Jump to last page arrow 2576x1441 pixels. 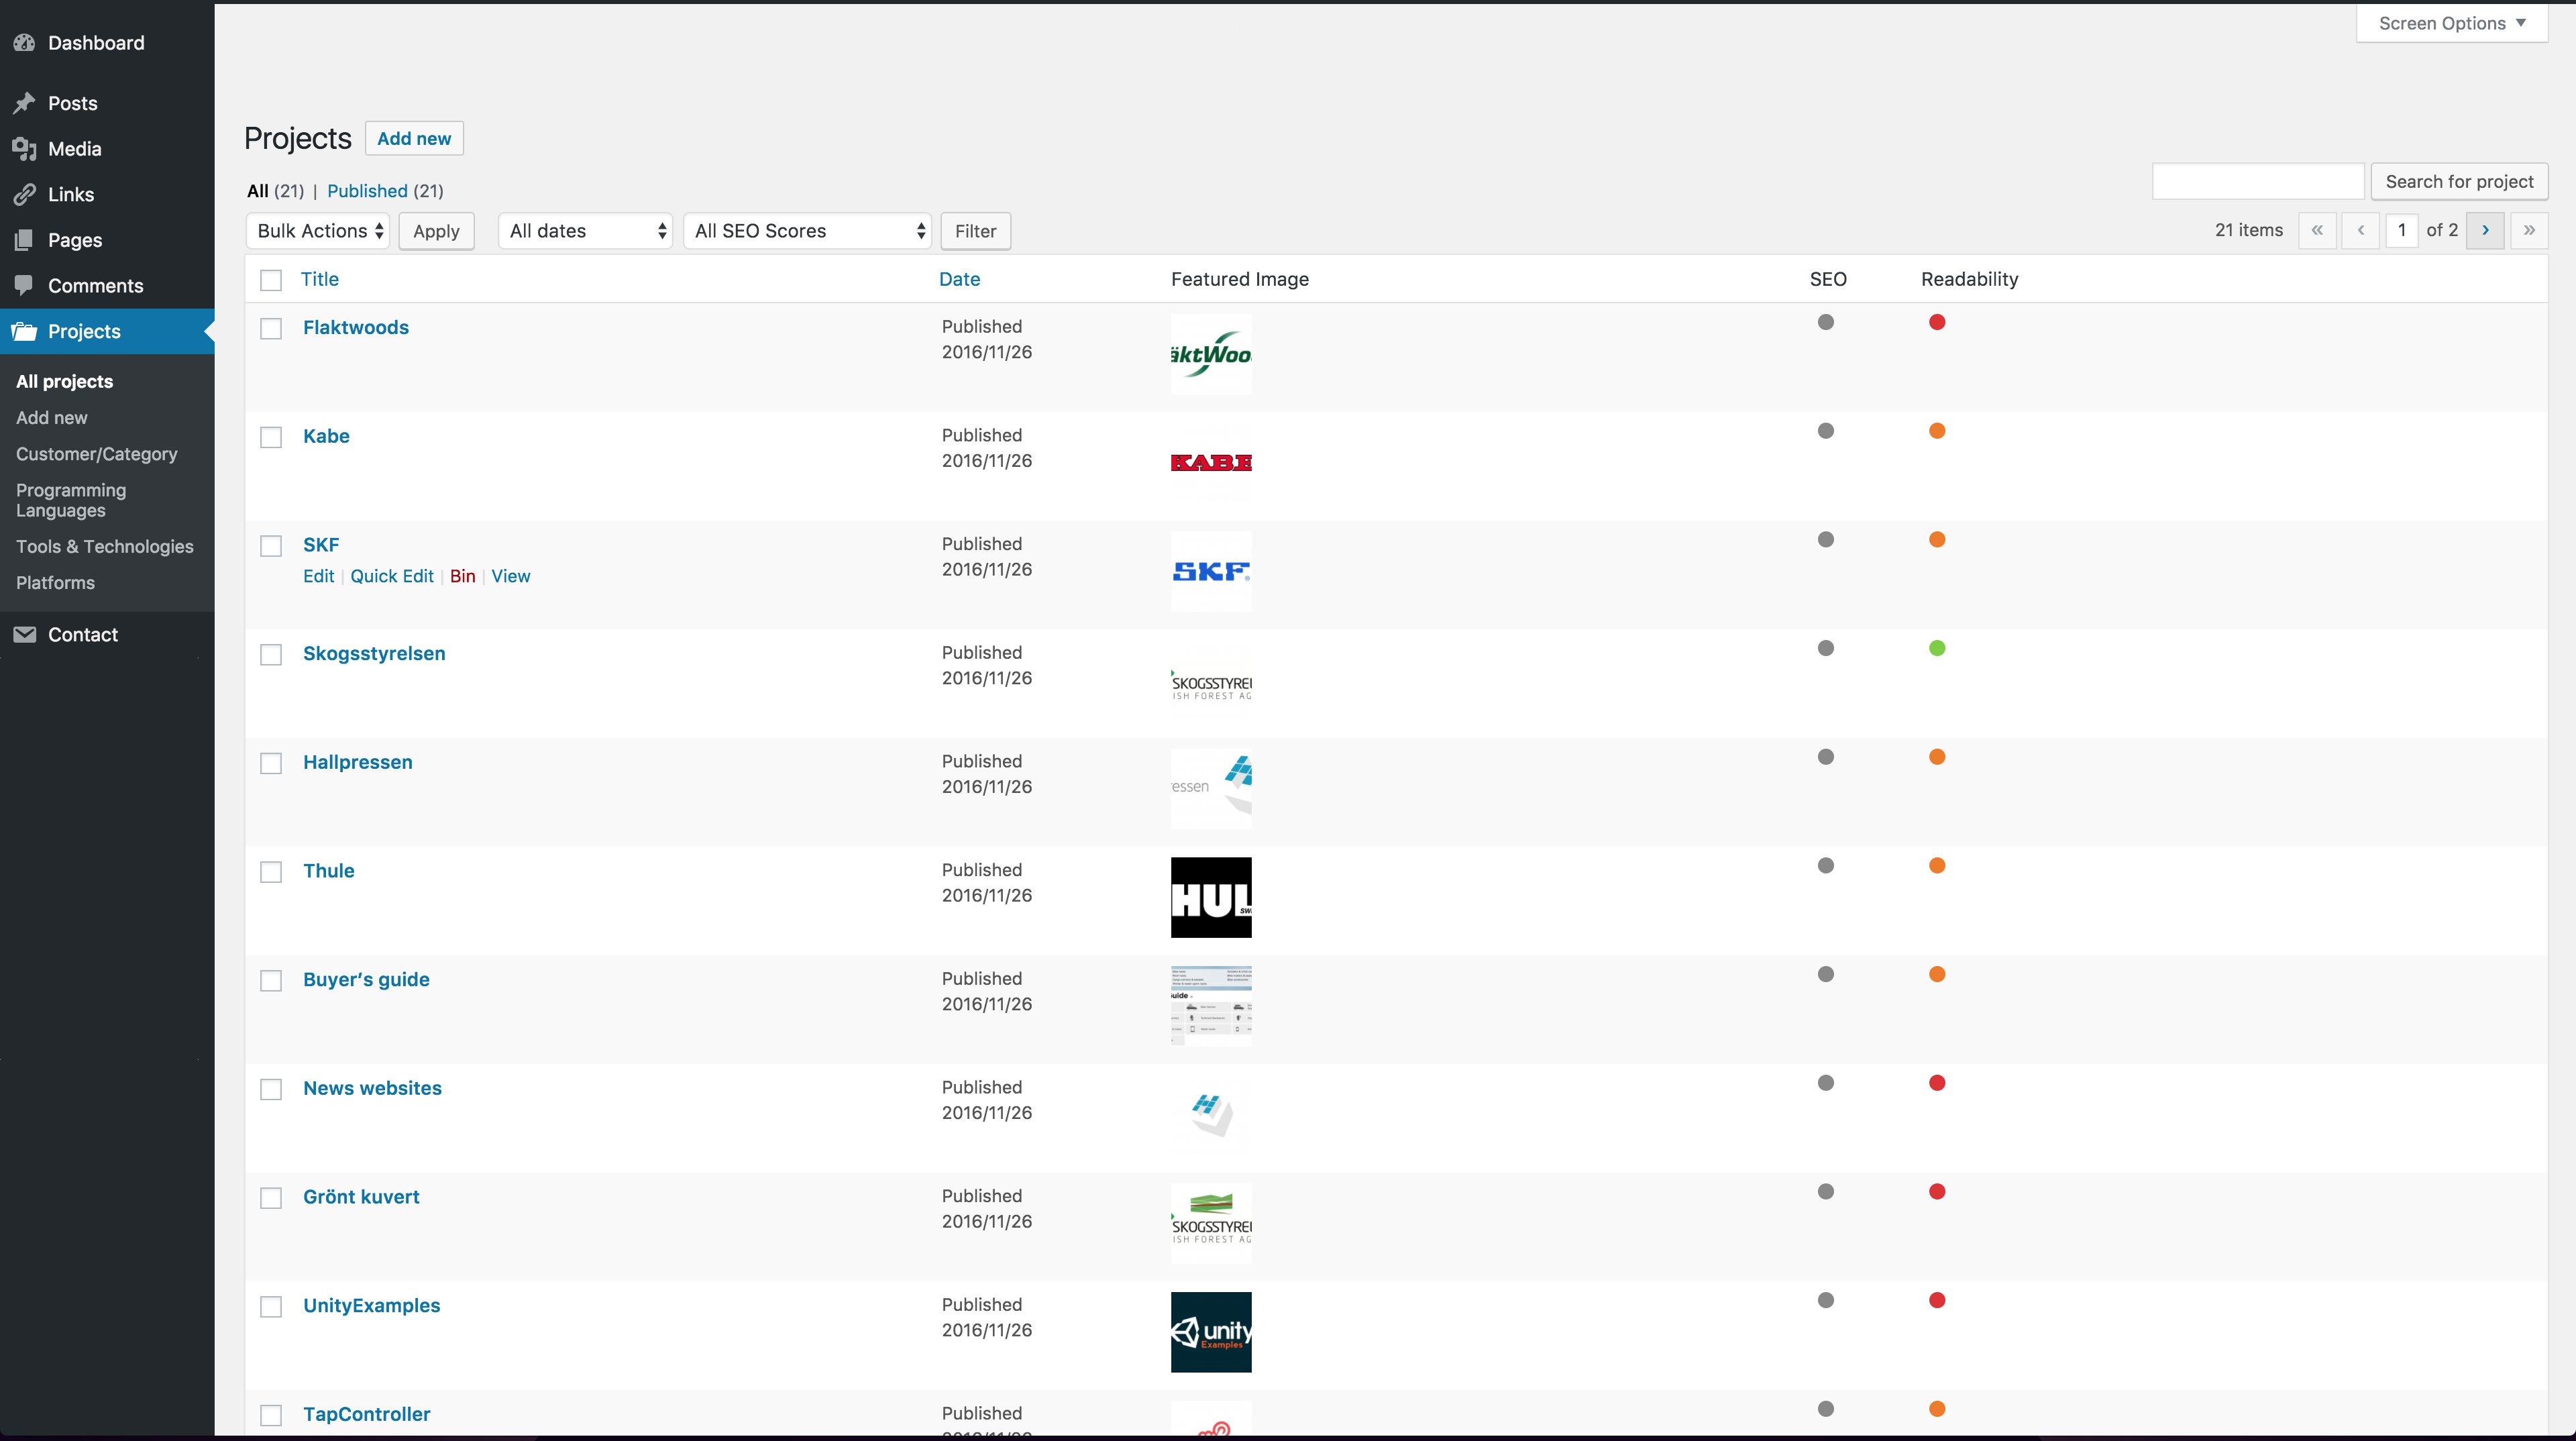[2529, 230]
